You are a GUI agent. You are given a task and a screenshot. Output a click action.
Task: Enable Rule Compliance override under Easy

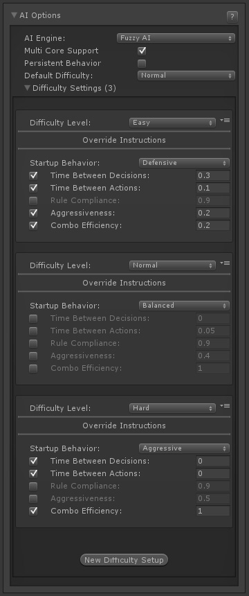tap(33, 200)
